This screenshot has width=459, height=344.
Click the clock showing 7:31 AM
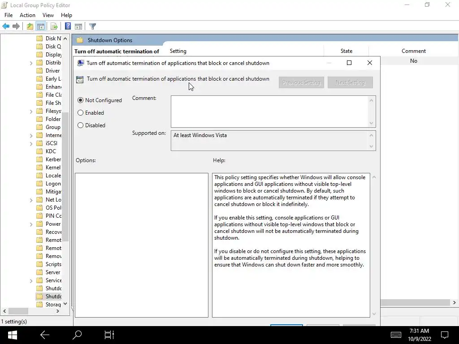(419, 331)
